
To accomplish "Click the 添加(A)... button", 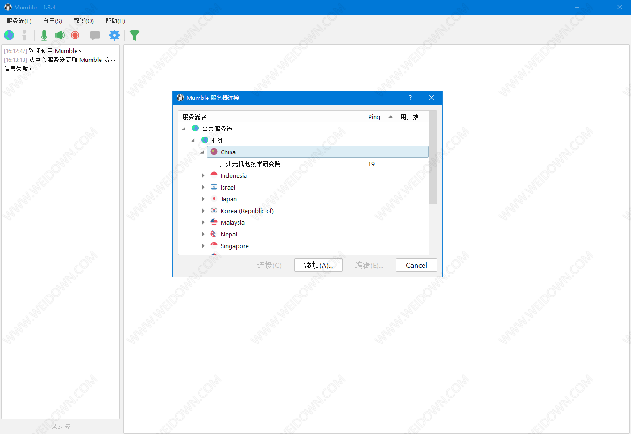I will click(318, 265).
